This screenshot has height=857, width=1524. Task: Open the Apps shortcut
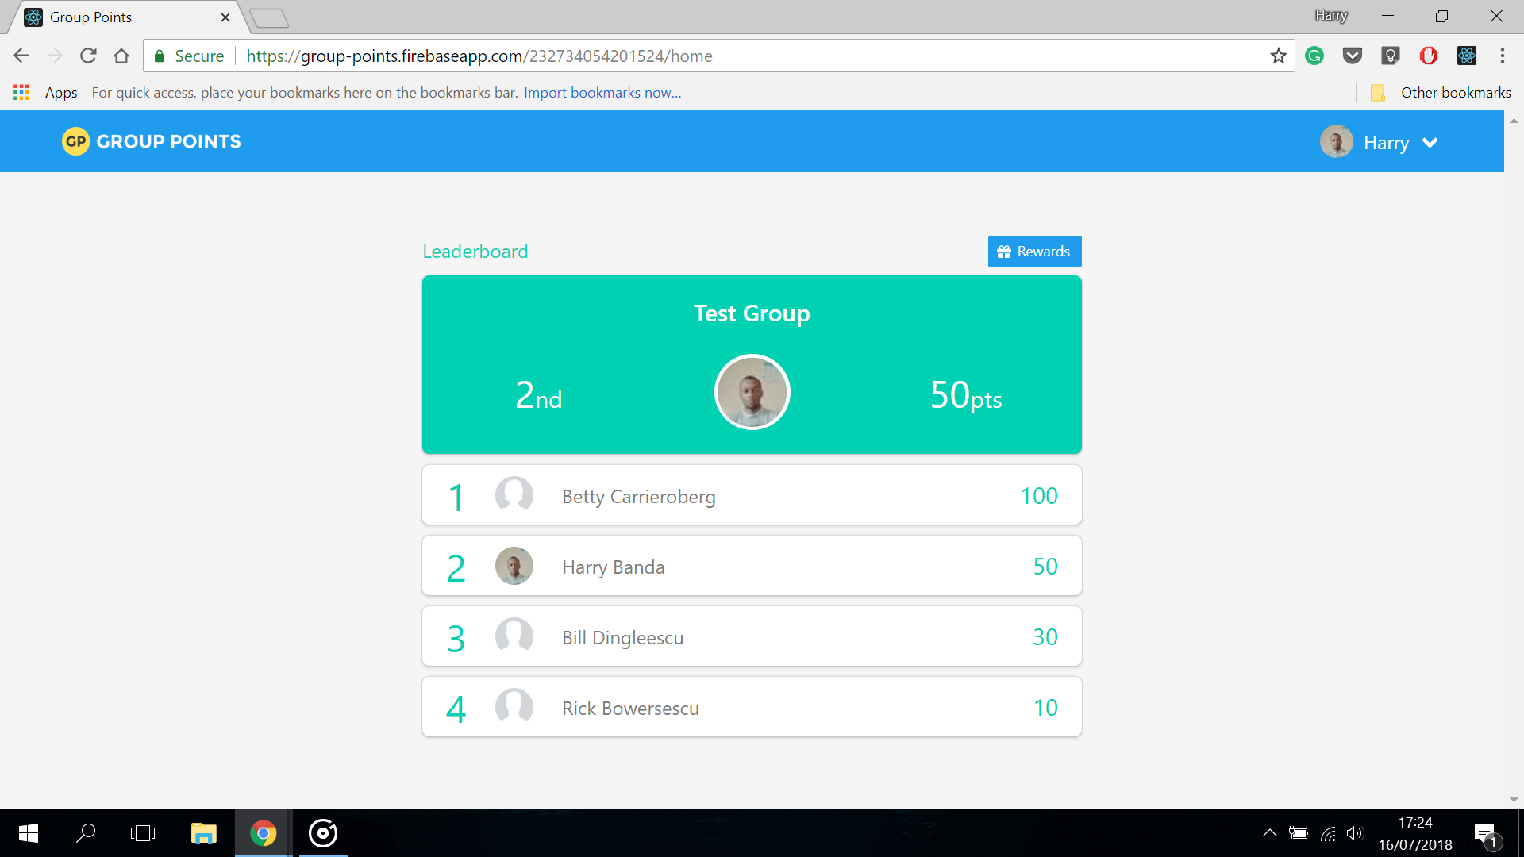pyautogui.click(x=46, y=93)
